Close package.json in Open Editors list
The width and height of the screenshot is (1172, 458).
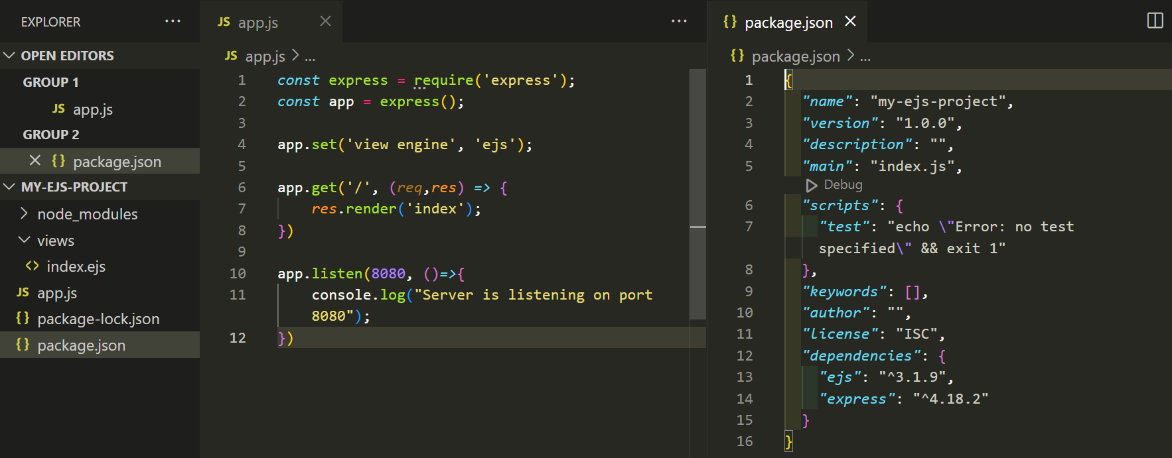[35, 160]
